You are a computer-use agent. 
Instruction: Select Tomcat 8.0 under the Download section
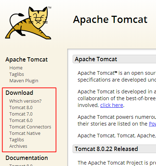click(x=21, y=107)
